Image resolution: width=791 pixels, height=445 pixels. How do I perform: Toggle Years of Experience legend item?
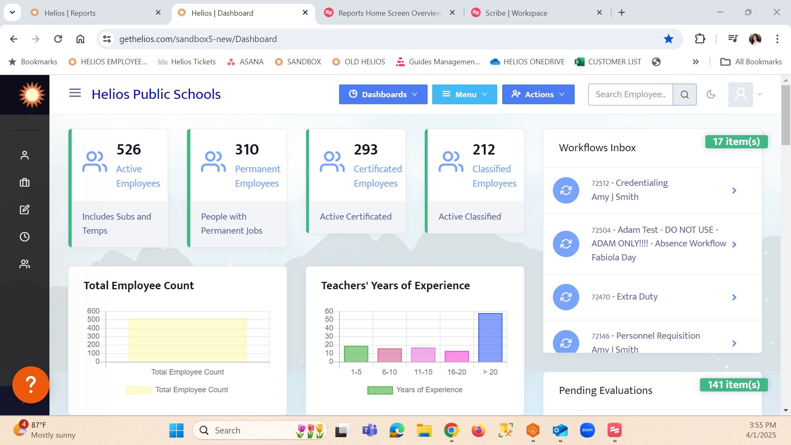click(415, 390)
